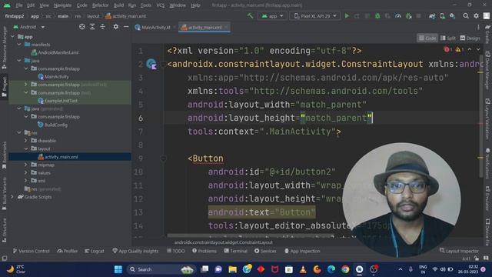The image size is (492, 277).
Task: Collapse the app module node
Action: [12, 37]
